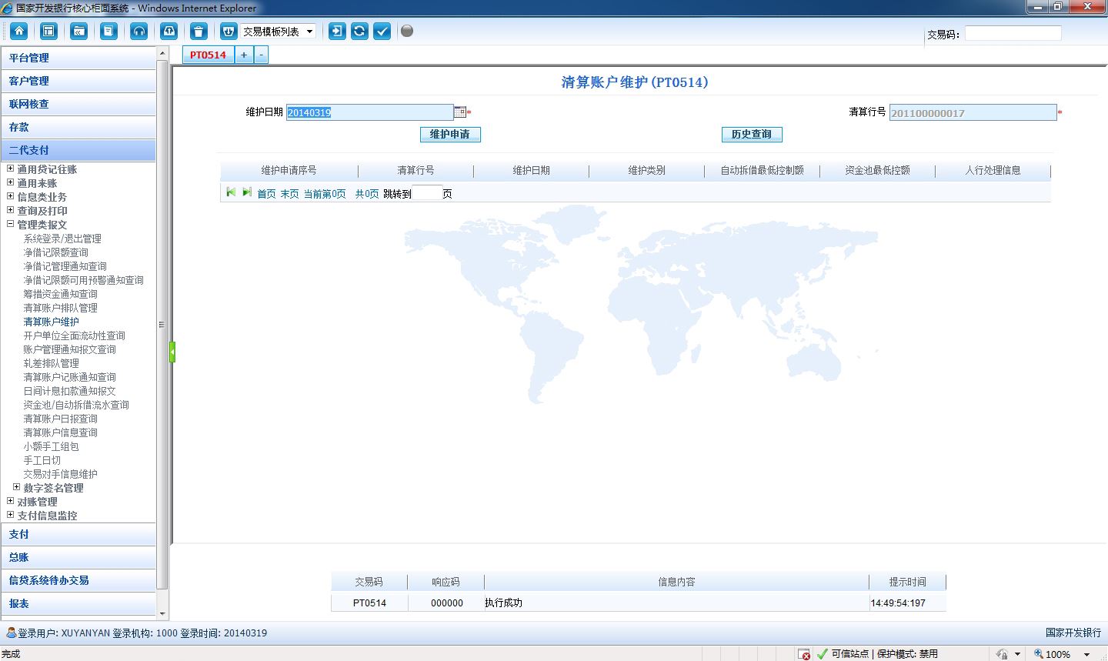Expand the 数字签名管理 tree node
The height and width of the screenshot is (661, 1108).
click(17, 487)
